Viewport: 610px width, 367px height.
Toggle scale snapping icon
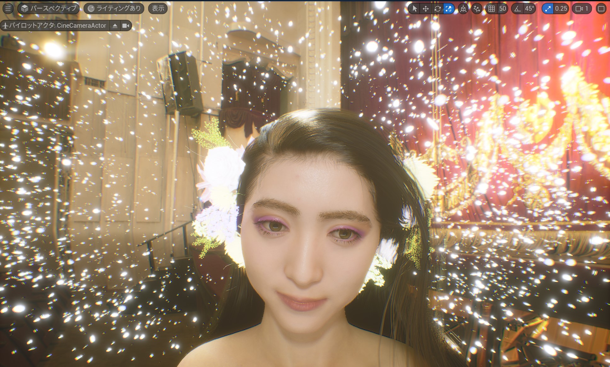(548, 9)
